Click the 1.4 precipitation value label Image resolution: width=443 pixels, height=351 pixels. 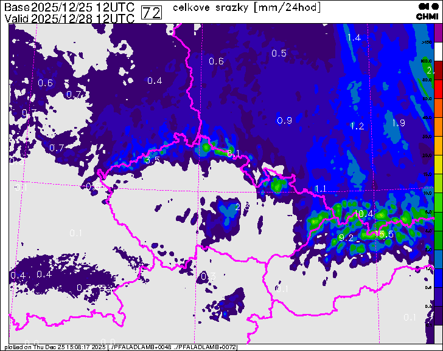pos(354,38)
